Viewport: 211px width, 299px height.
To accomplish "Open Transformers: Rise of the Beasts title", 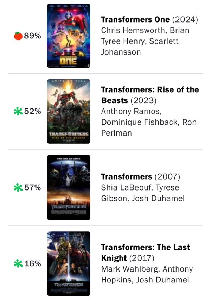I will click(x=150, y=90).
